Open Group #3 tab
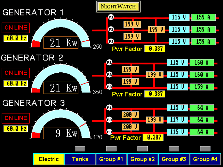223x167 pixels. pos(174,159)
